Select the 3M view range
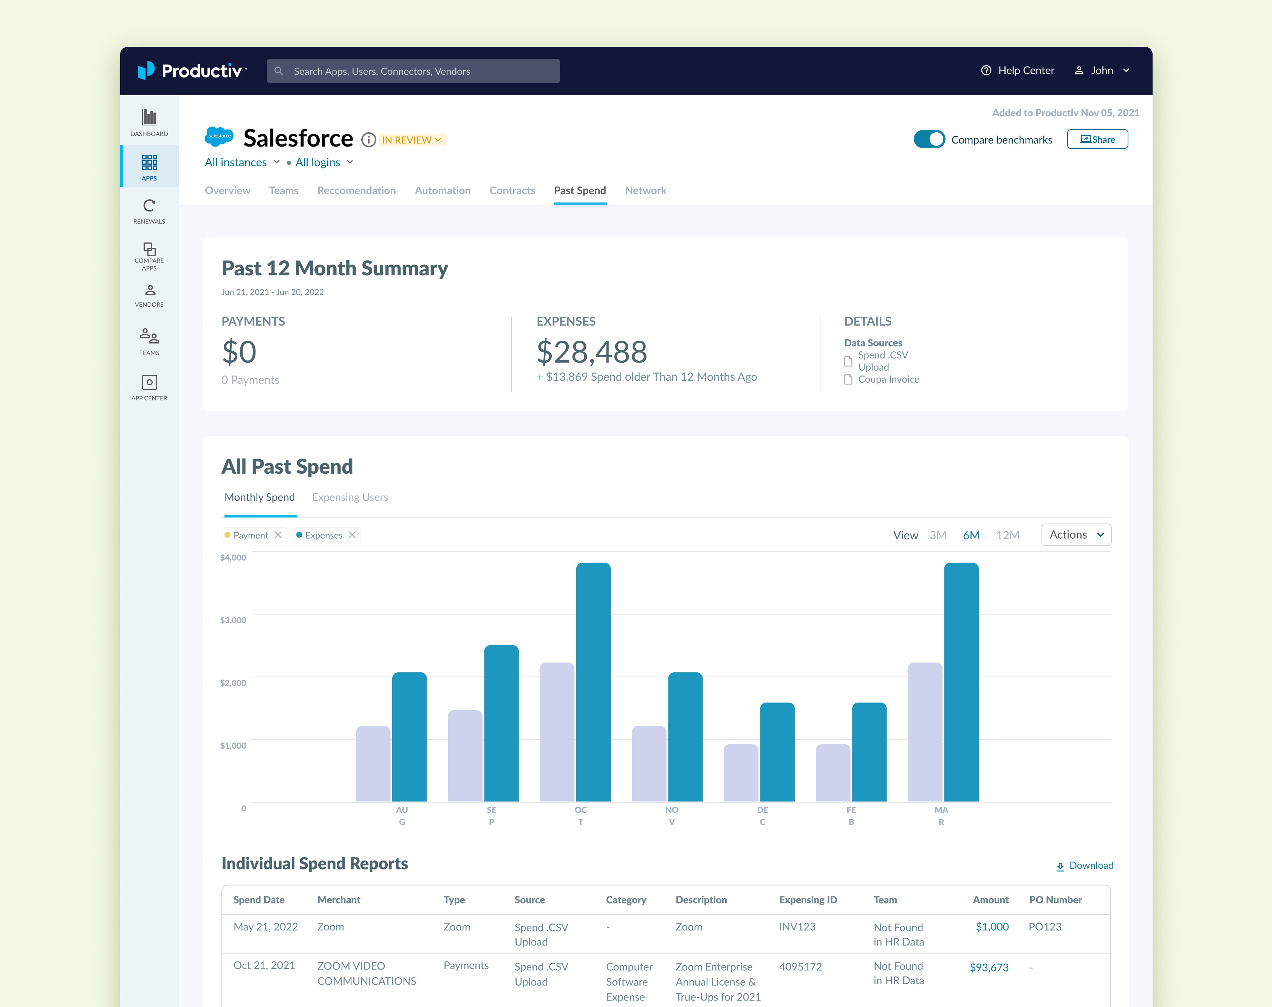The image size is (1272, 1007). point(938,535)
